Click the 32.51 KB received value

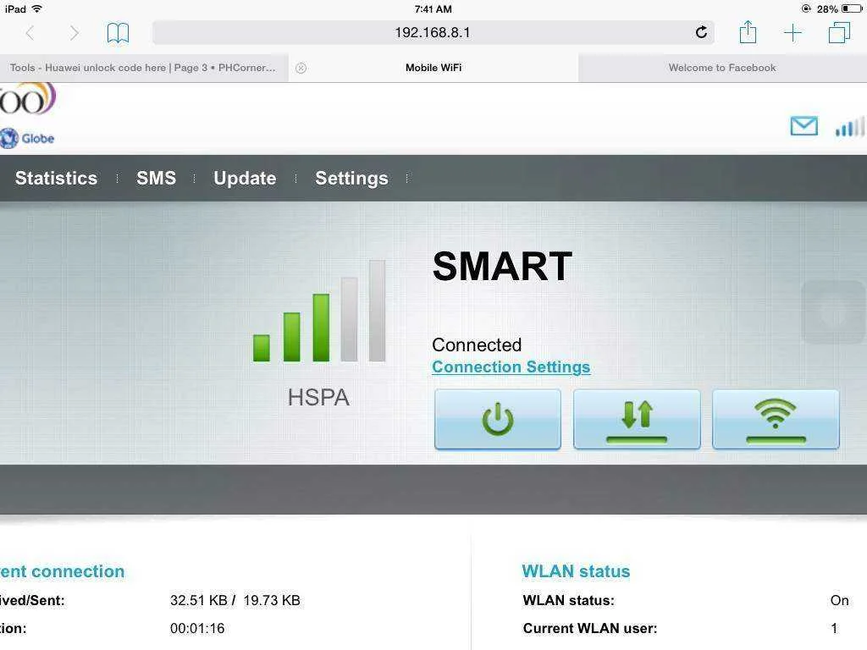pos(198,600)
